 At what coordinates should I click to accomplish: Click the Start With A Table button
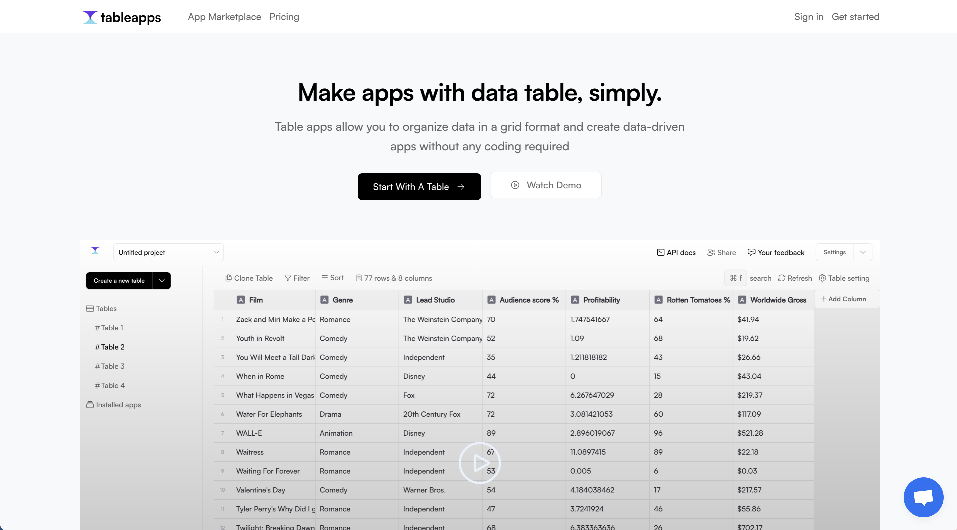coord(419,187)
